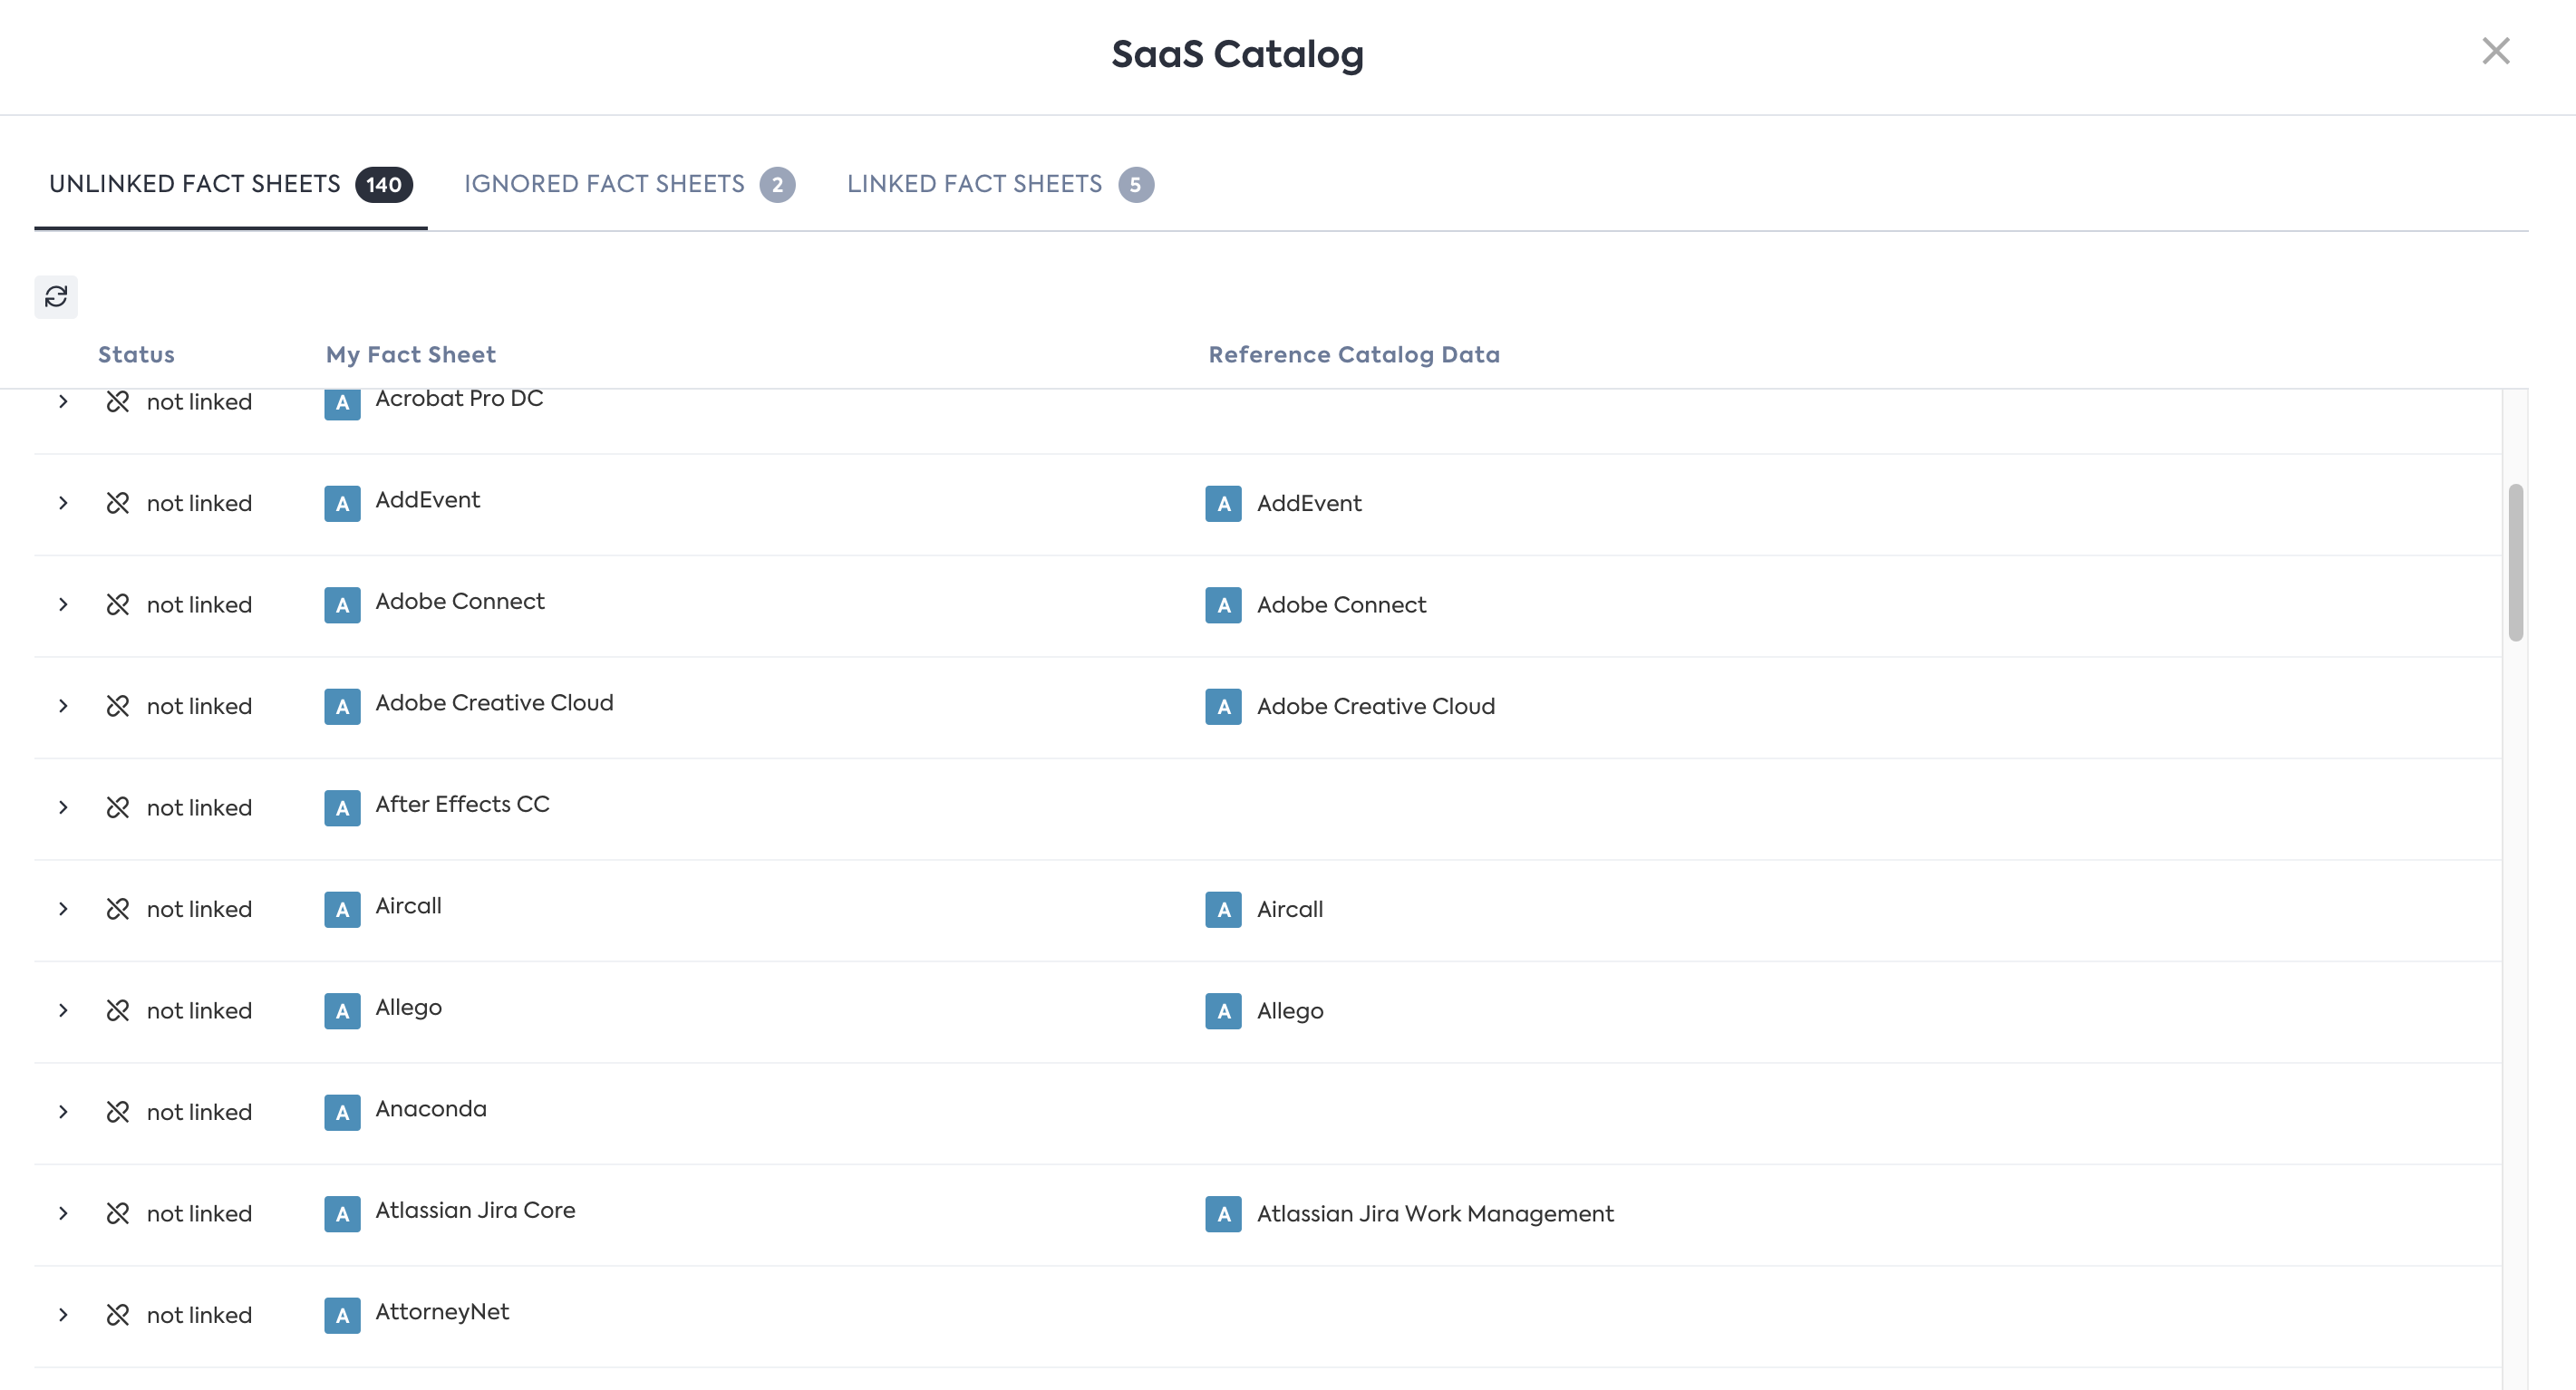Expand the Atlassian Jira Core row

63,1214
